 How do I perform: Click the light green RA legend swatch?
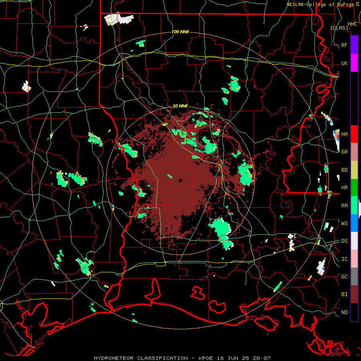click(x=354, y=205)
